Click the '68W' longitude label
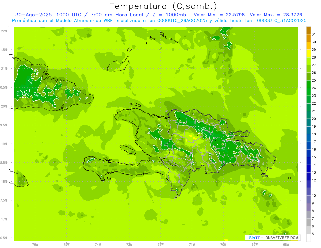The width and height of the screenshot is (321, 248). (286, 245)
